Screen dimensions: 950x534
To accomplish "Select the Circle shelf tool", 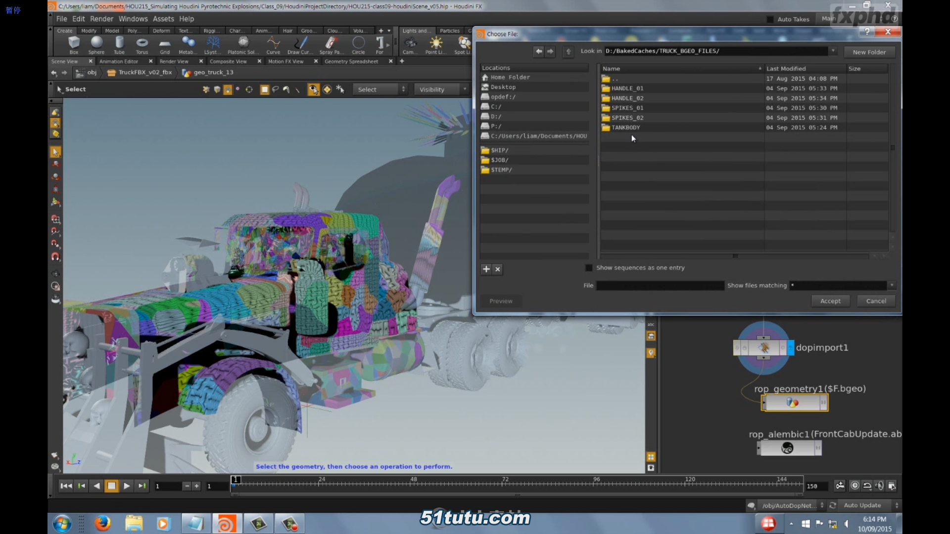I will [358, 45].
